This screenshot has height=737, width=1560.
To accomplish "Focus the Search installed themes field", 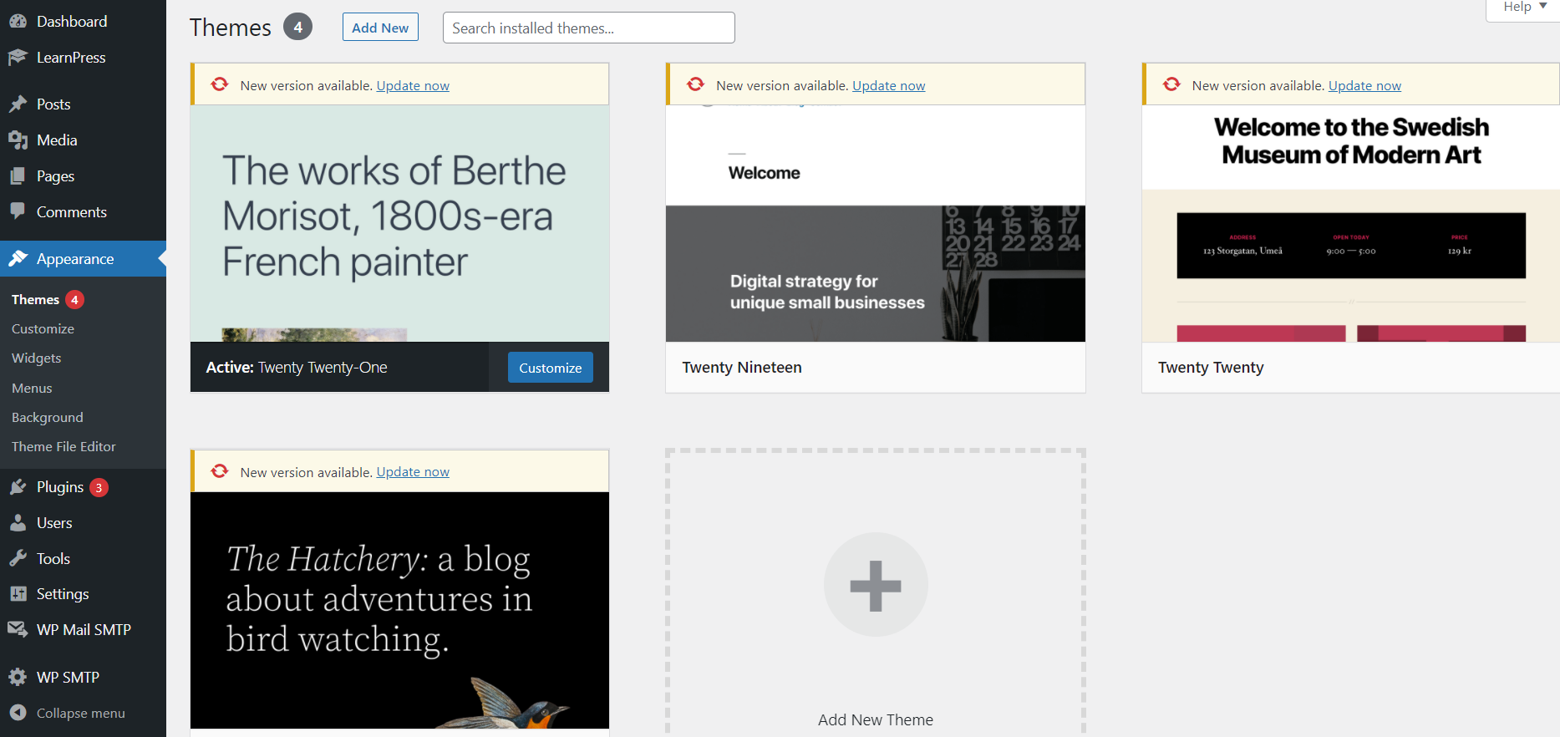I will [x=588, y=28].
